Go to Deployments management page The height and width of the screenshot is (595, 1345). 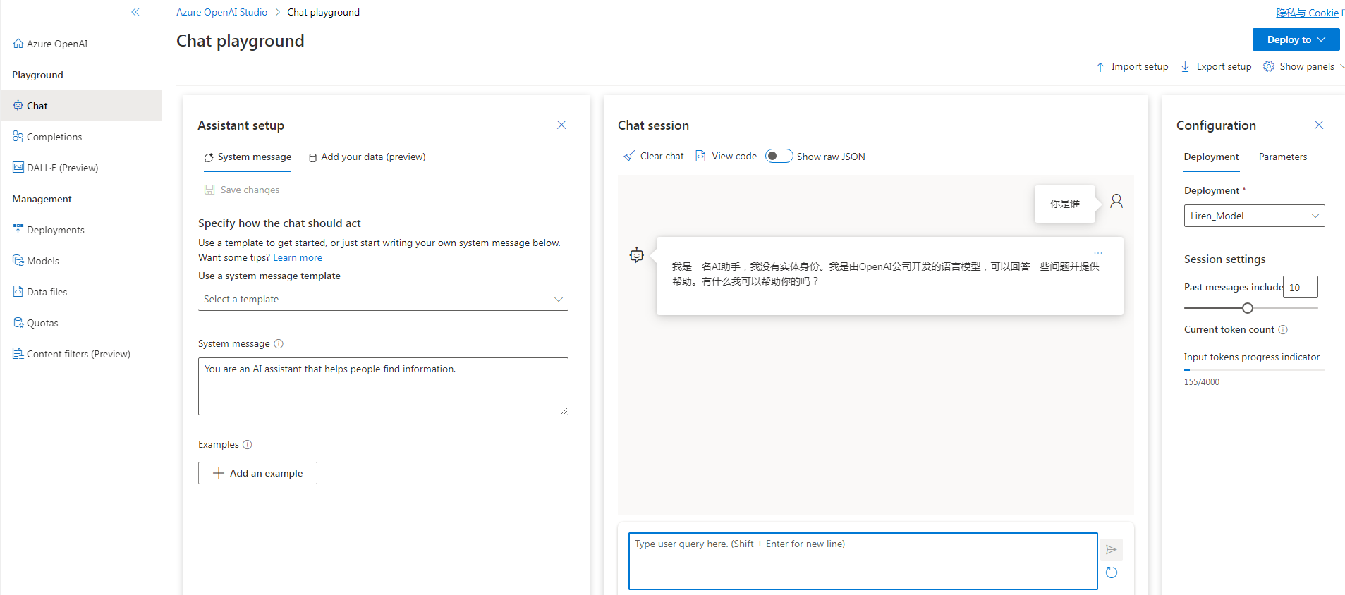49,230
